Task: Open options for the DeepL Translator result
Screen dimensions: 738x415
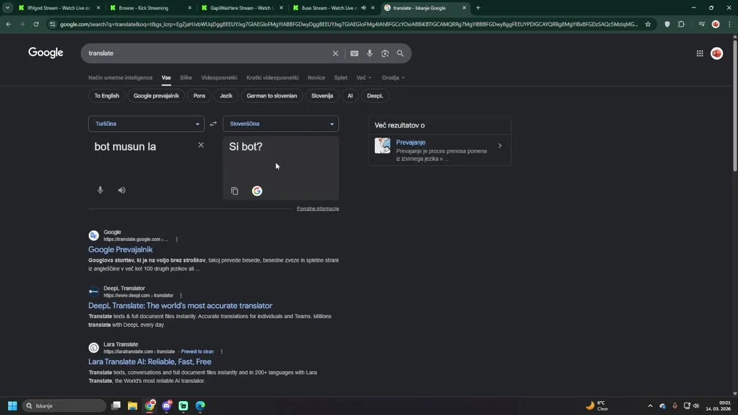Action: click(x=181, y=296)
